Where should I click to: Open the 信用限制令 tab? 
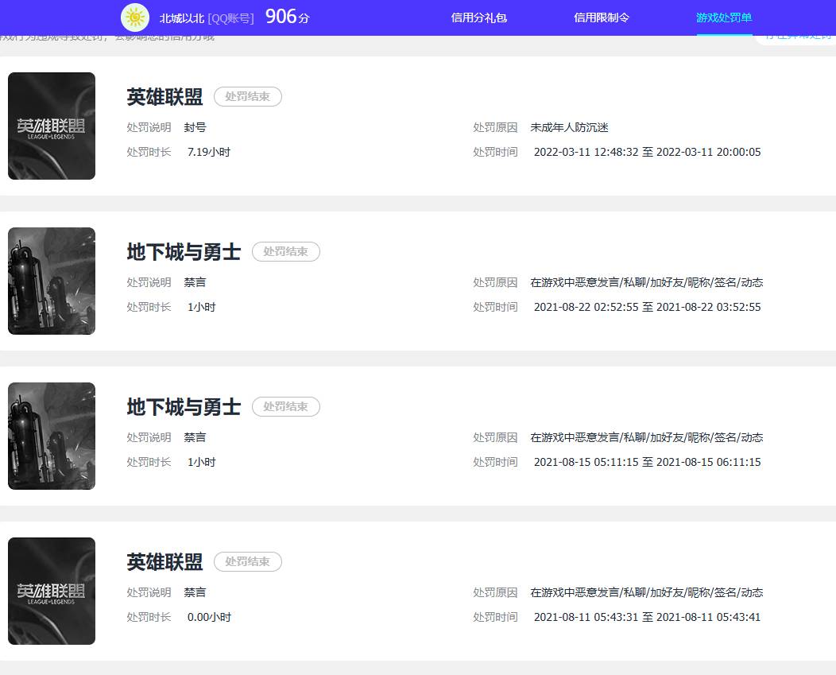(601, 17)
